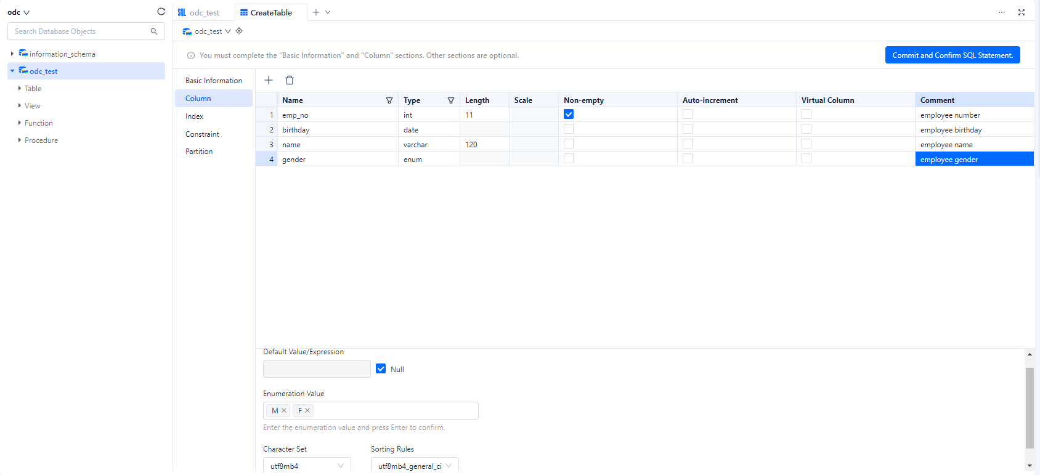Open the Sorting Rules dropdown
Viewport: 1040px width, 475px height.
pyautogui.click(x=415, y=466)
